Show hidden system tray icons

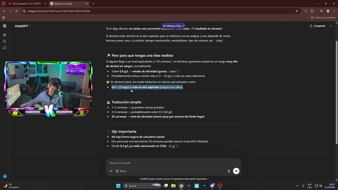click(x=297, y=186)
